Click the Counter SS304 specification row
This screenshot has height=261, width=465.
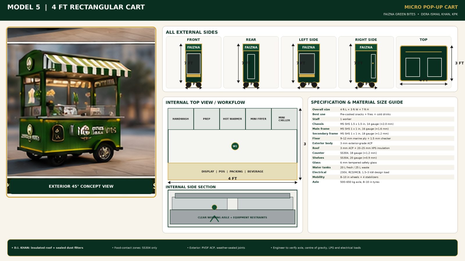coord(382,153)
